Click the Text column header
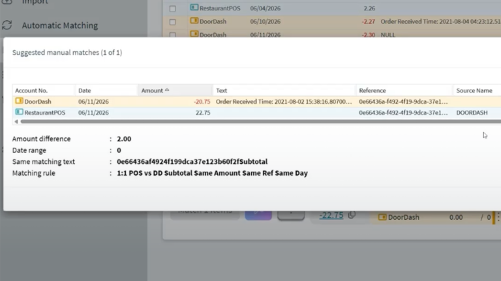501x281 pixels. pyautogui.click(x=284, y=90)
